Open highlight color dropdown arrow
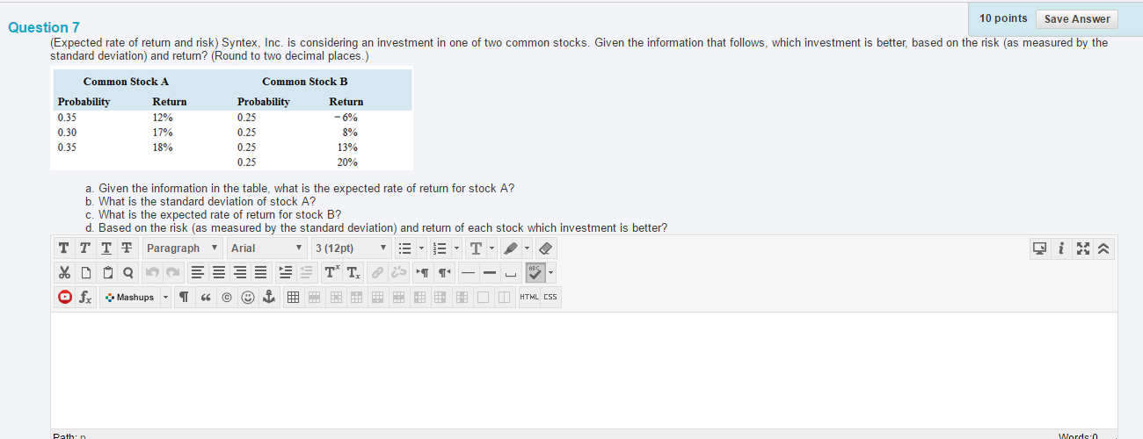The width and height of the screenshot is (1143, 439). (527, 248)
